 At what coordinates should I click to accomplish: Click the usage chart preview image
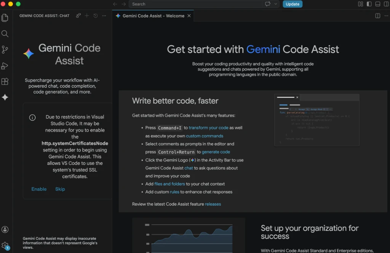tap(189, 235)
